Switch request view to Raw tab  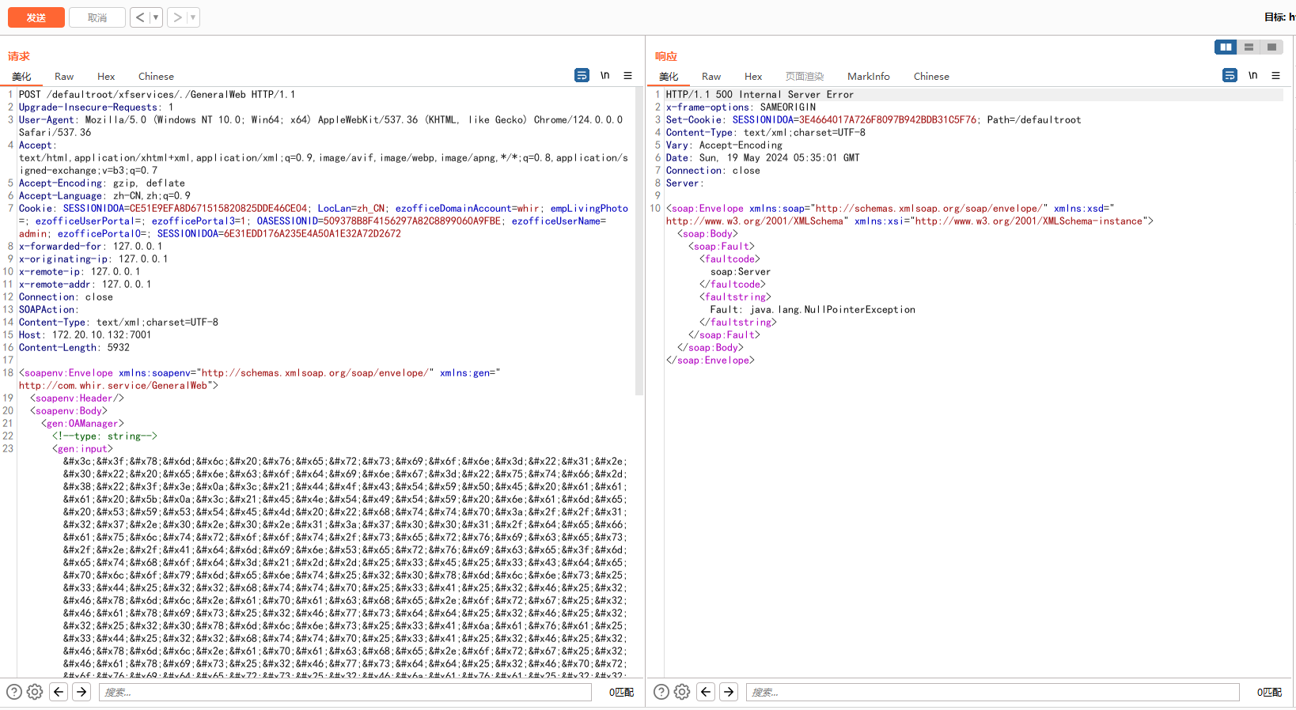point(64,77)
